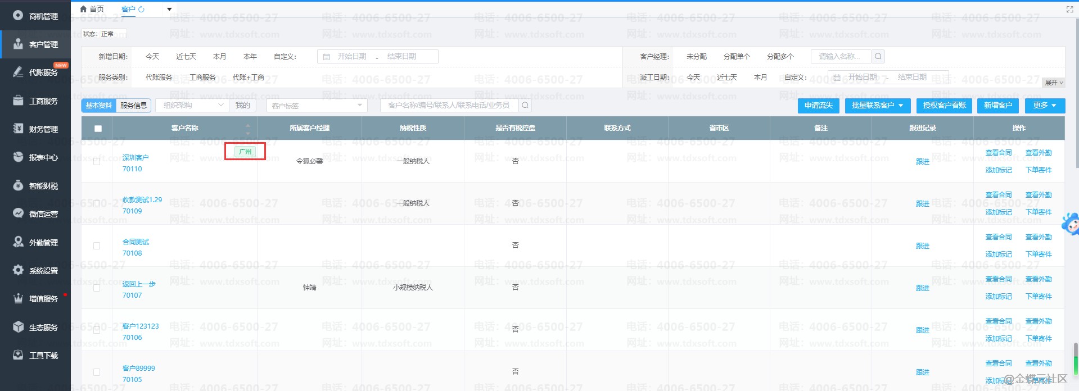This screenshot has width=1079, height=391.
Task: Refresh the 客户 tab using the reload icon
Action: (x=142, y=9)
